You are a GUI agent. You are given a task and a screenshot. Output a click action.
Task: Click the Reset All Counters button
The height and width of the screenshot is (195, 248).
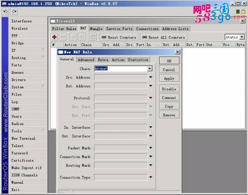tap(164, 37)
